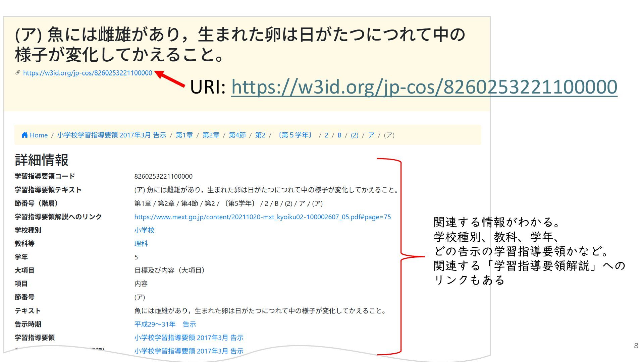This screenshot has height=362, width=644.
Task: Select 第2章 in the breadcrumb
Action: pos(211,135)
